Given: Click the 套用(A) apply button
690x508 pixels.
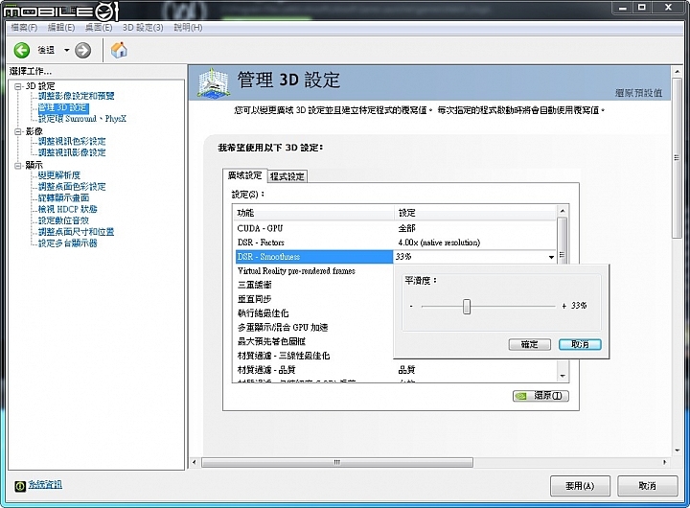Looking at the screenshot, I should (580, 486).
